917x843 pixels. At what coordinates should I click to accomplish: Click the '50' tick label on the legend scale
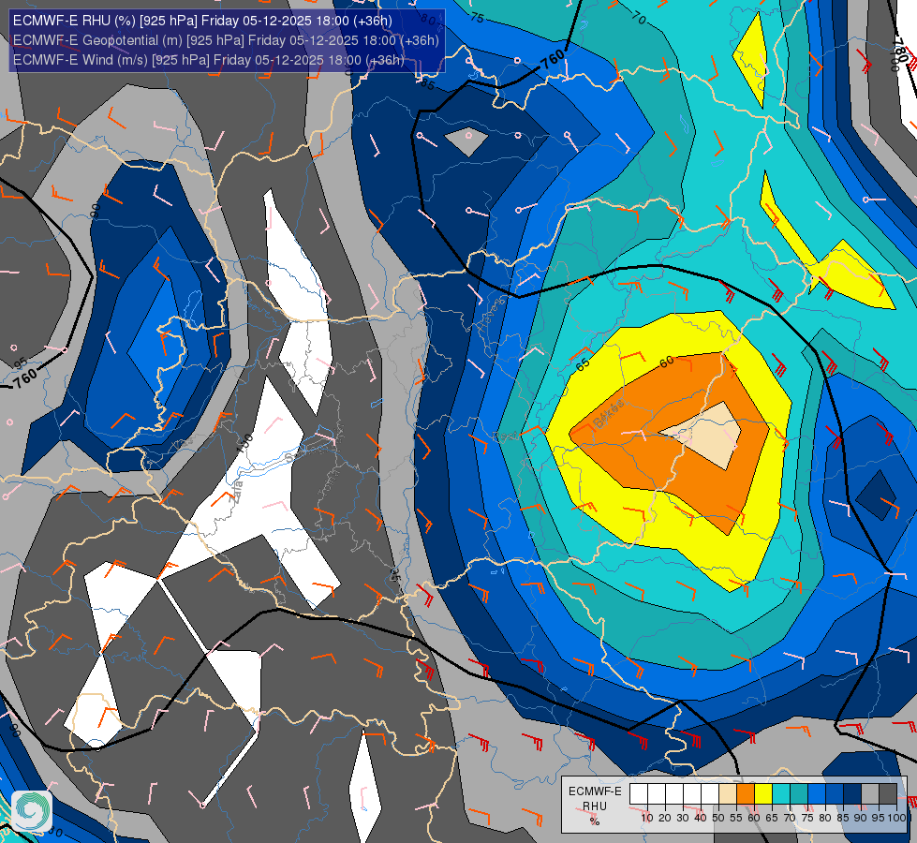click(x=718, y=818)
